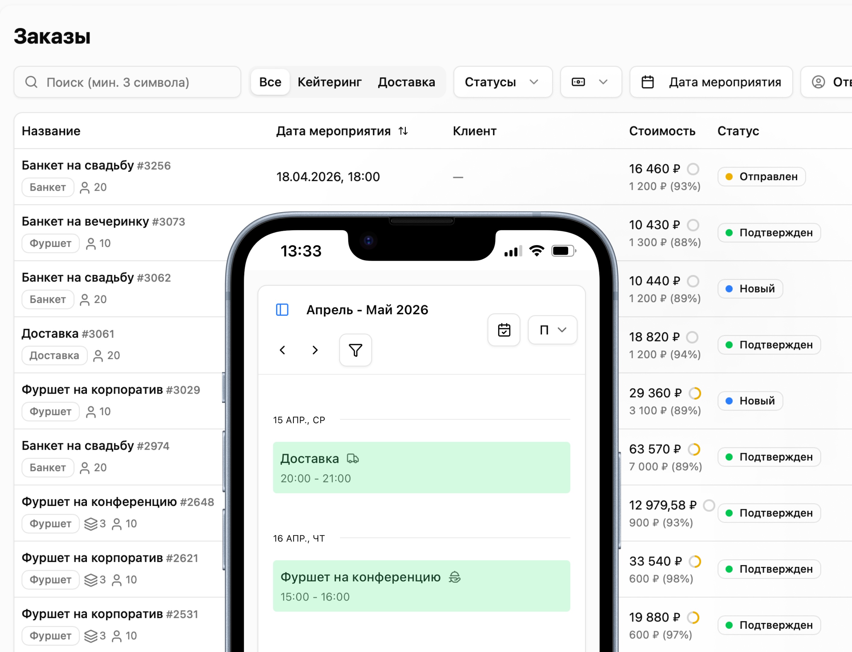
Task: Open order "Банкет на свадьбу #3062"
Action: coord(96,277)
